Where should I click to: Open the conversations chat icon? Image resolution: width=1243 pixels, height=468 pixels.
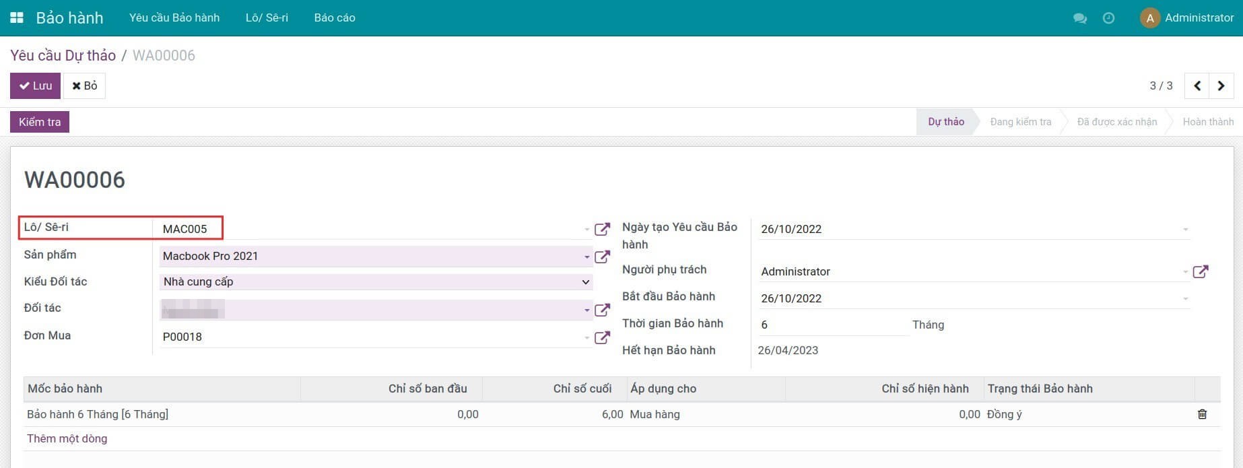pos(1079,18)
